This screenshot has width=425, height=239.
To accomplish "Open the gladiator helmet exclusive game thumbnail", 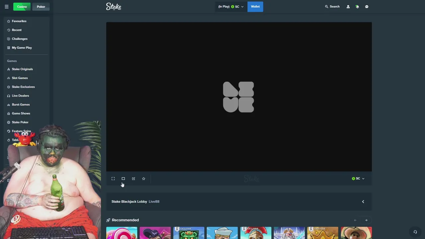I will coord(256,233).
